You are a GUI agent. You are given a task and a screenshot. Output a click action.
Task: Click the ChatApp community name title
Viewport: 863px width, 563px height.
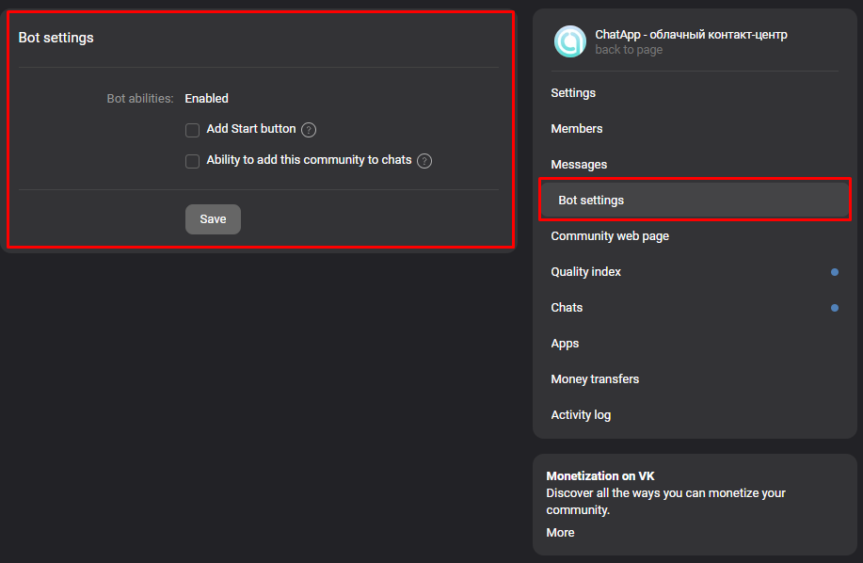point(691,35)
